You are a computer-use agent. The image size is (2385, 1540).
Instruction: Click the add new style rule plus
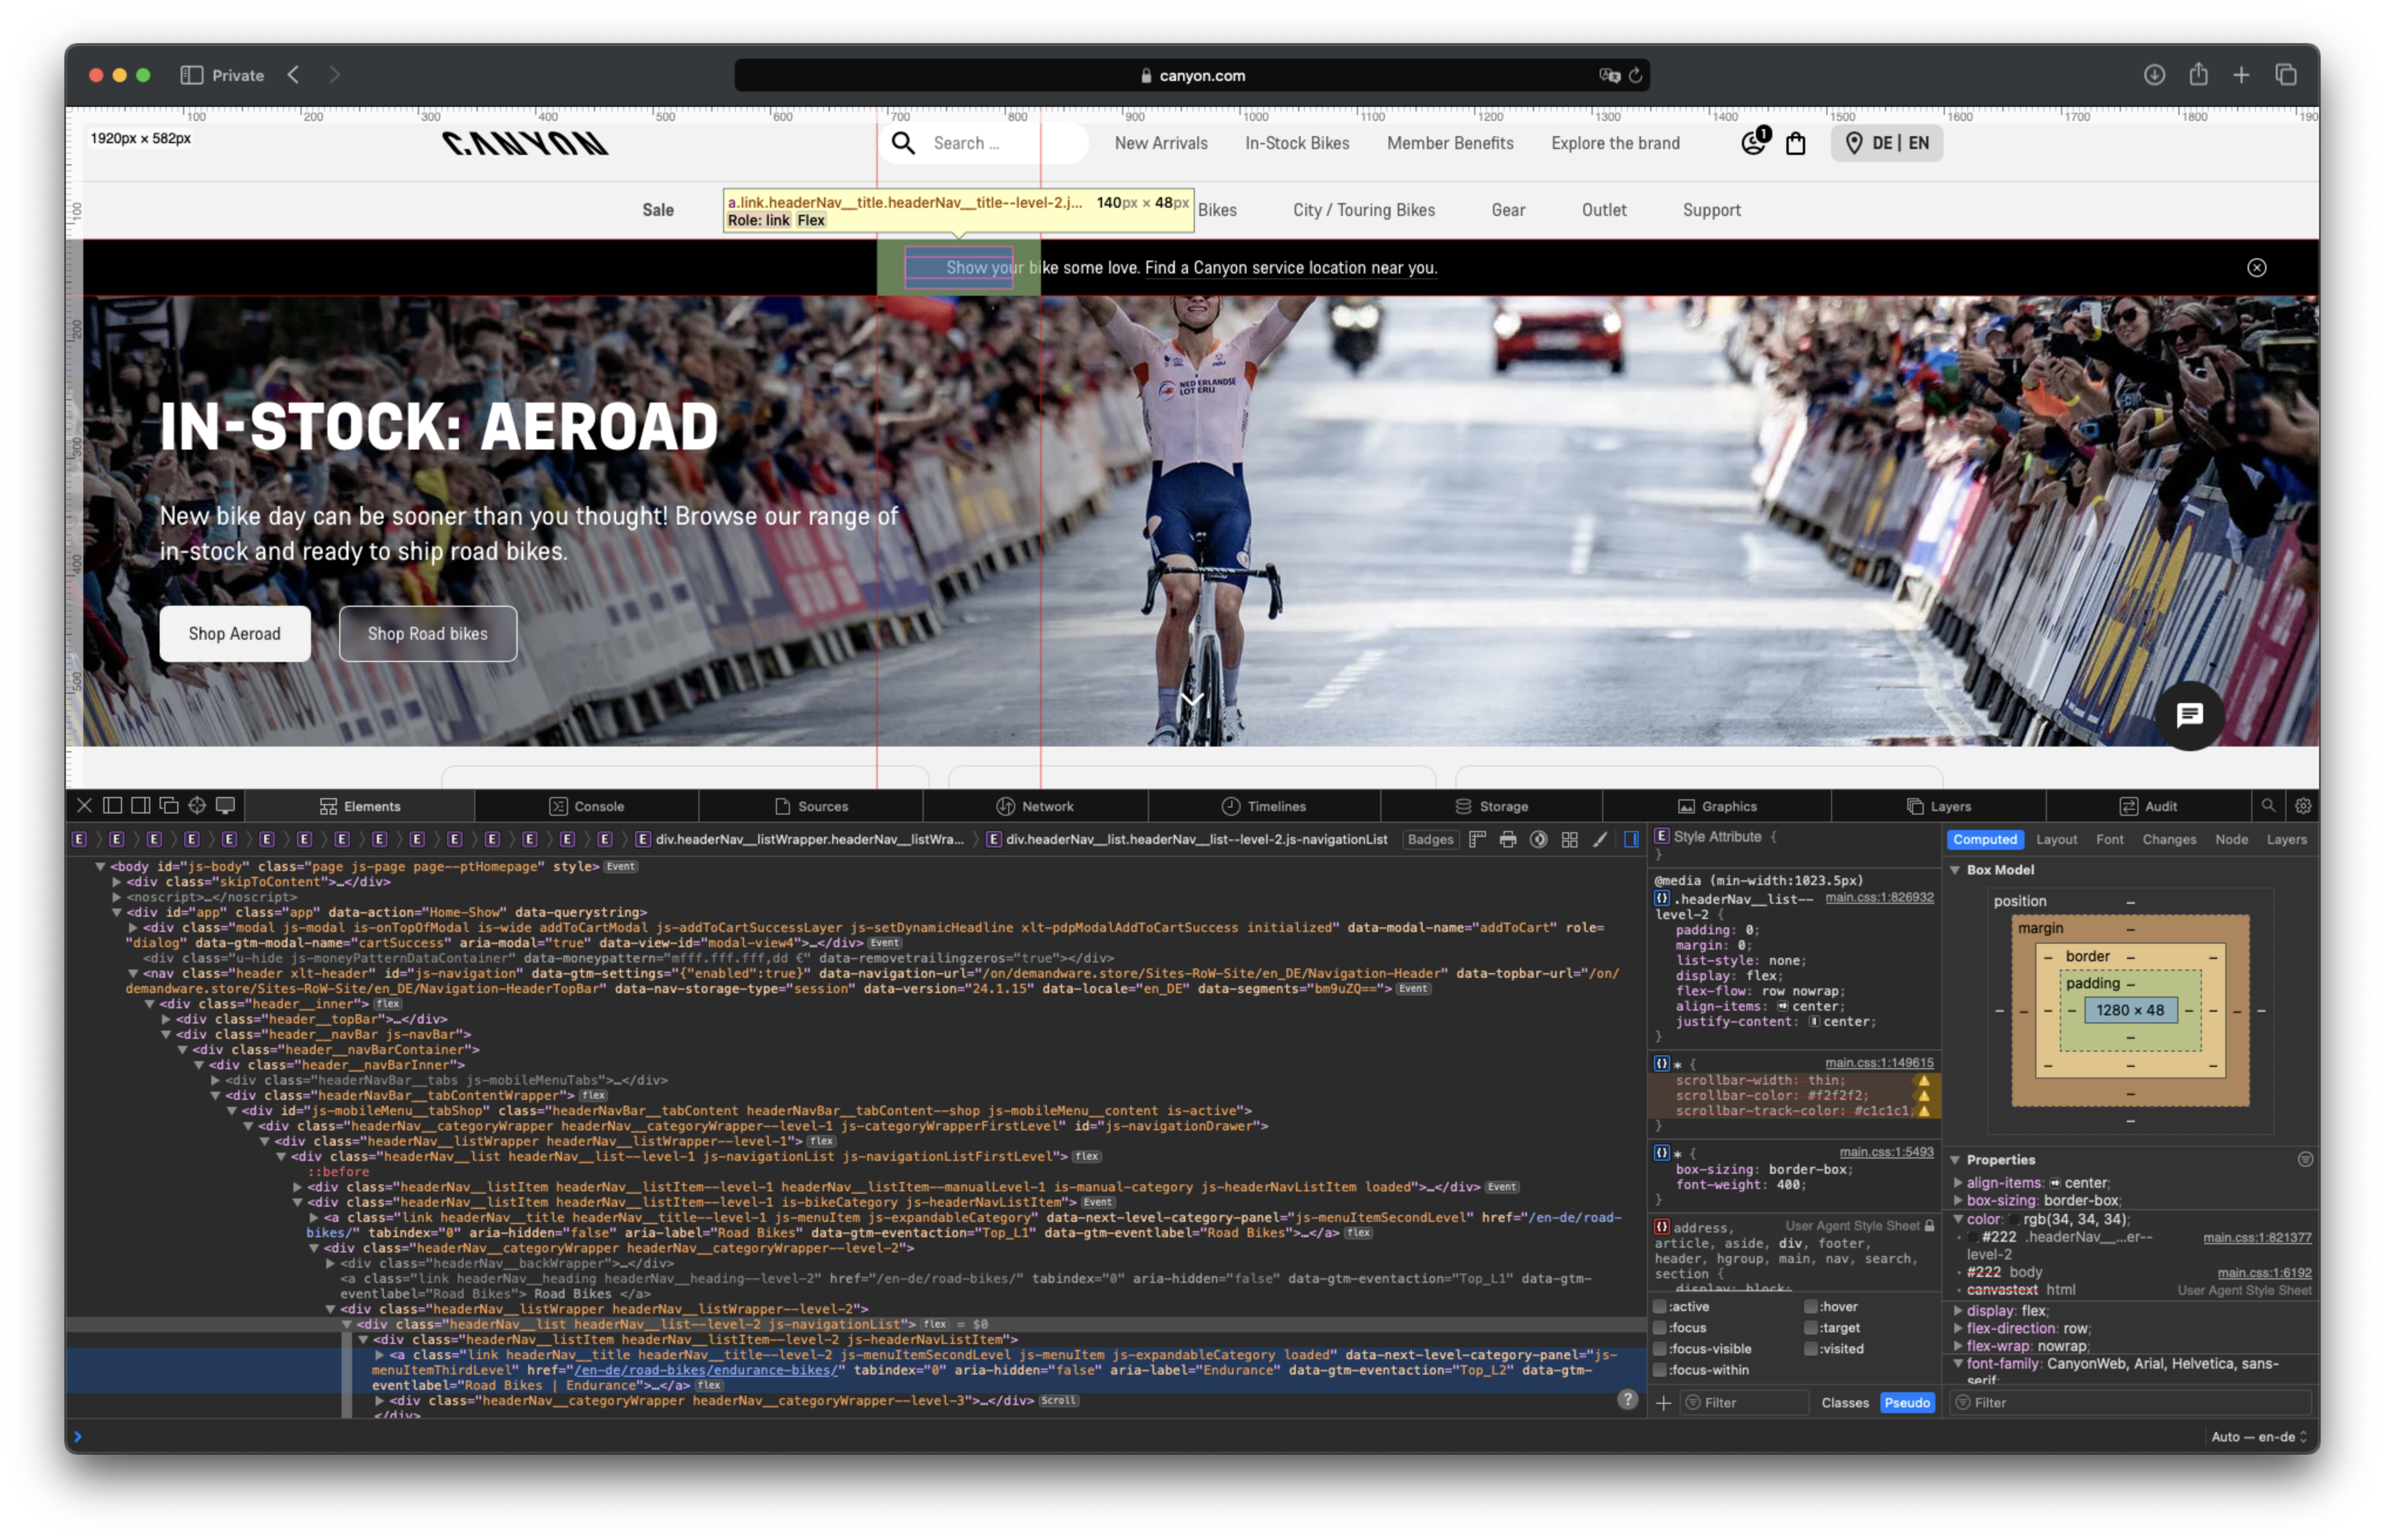[1663, 1402]
